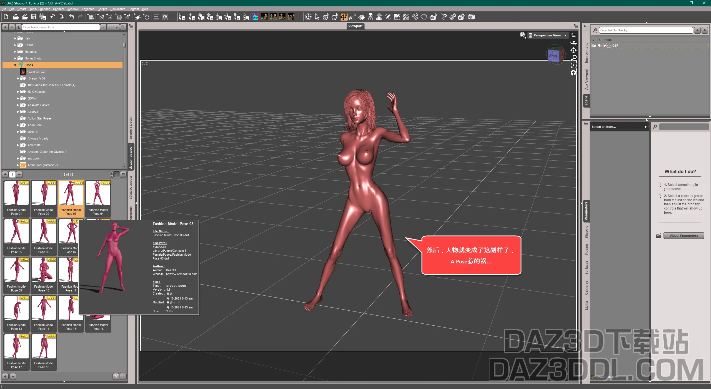Expand the Aeon Soul folder
Viewport: 711px width, 389px height.
point(18,125)
